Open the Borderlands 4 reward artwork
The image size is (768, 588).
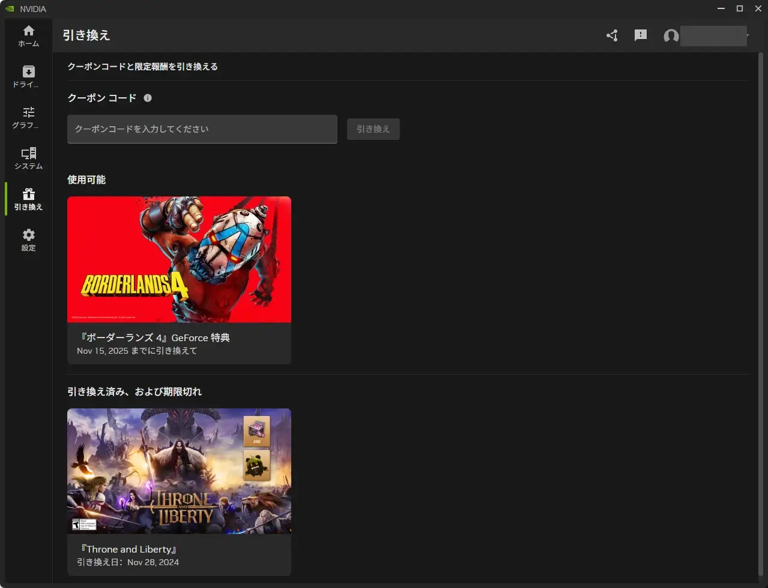(x=179, y=259)
